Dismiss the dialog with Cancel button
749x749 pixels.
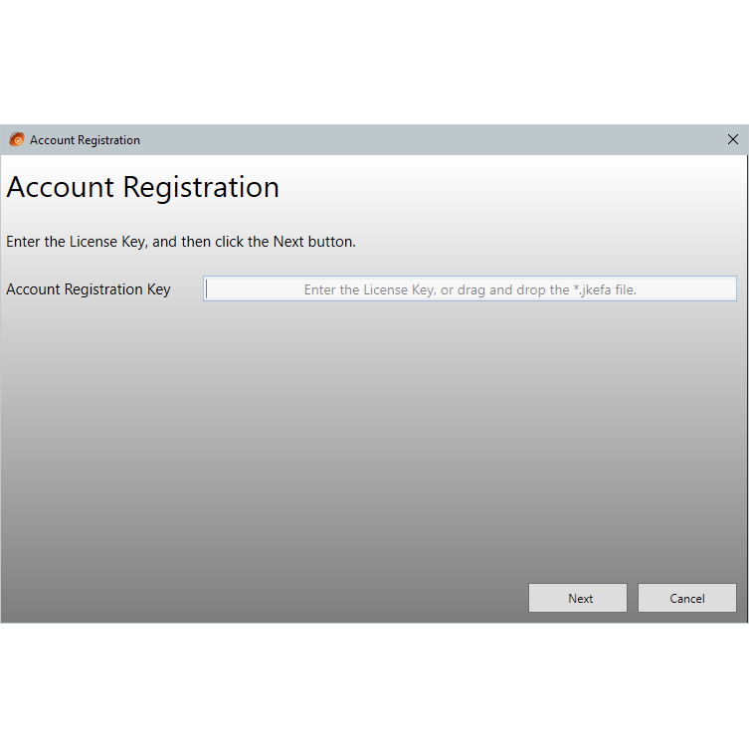(x=686, y=598)
